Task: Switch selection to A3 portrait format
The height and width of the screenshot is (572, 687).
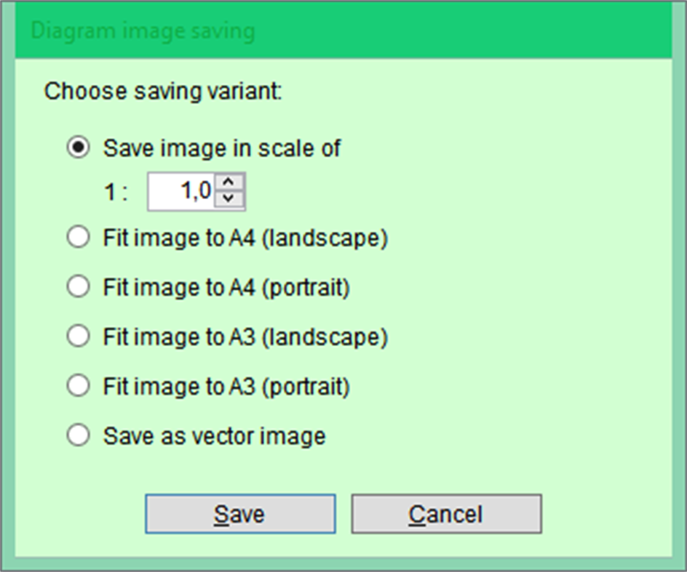Action: click(x=78, y=386)
